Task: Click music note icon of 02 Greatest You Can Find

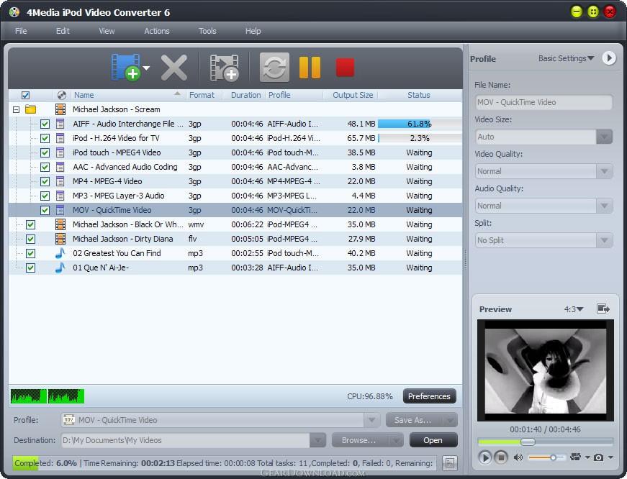Action: click(60, 253)
